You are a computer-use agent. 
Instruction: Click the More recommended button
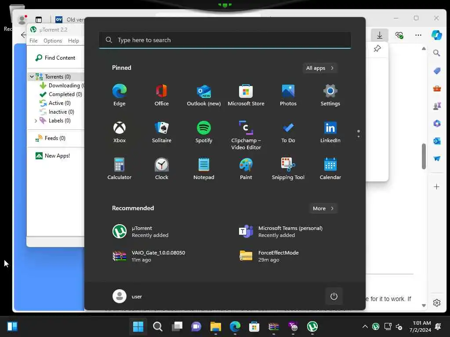pyautogui.click(x=323, y=208)
